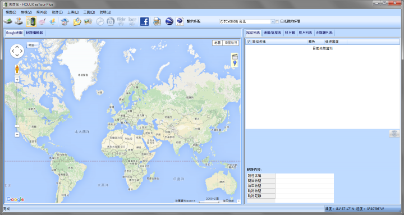Click the 顏色 column header
The height and width of the screenshot is (215, 404).
tap(315, 42)
